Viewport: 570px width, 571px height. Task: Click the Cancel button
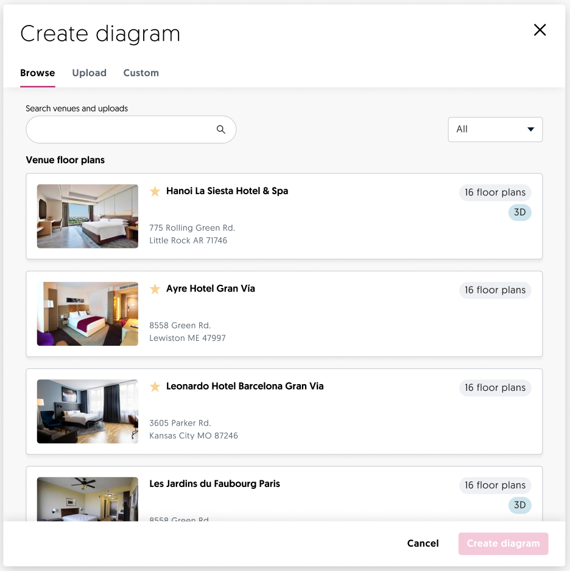click(x=423, y=544)
